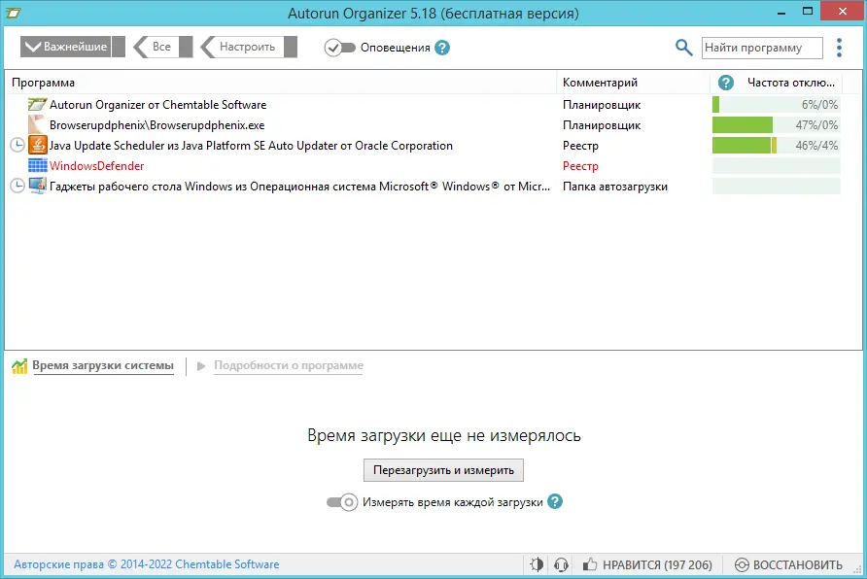Click the 47%/0% frequency bar

pos(777,125)
